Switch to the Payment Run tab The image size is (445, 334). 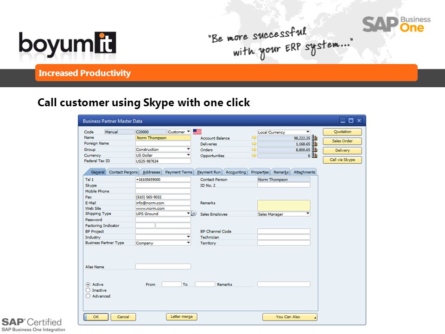[209, 172]
